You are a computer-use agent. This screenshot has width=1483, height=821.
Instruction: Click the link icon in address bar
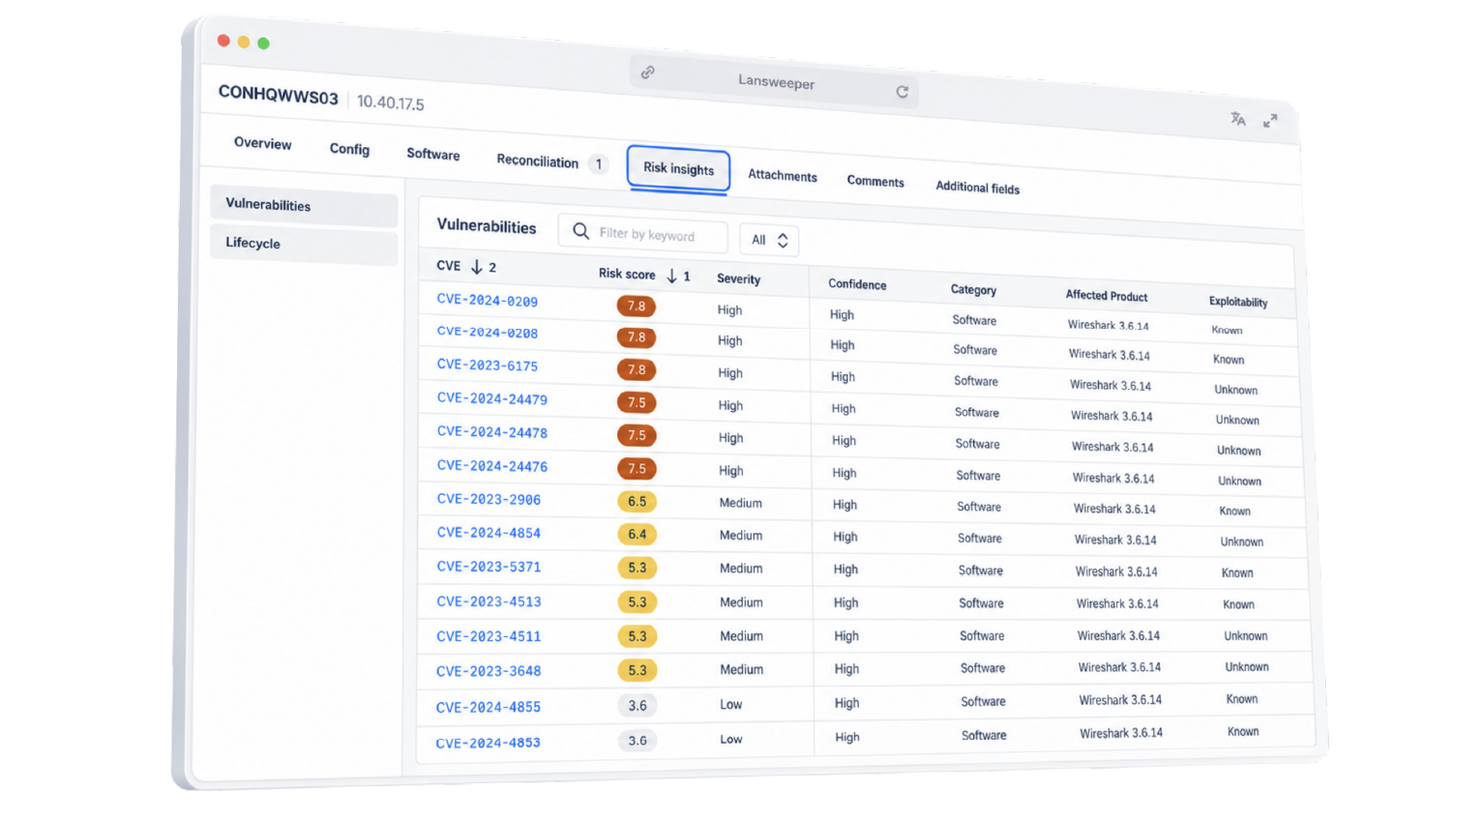647,73
